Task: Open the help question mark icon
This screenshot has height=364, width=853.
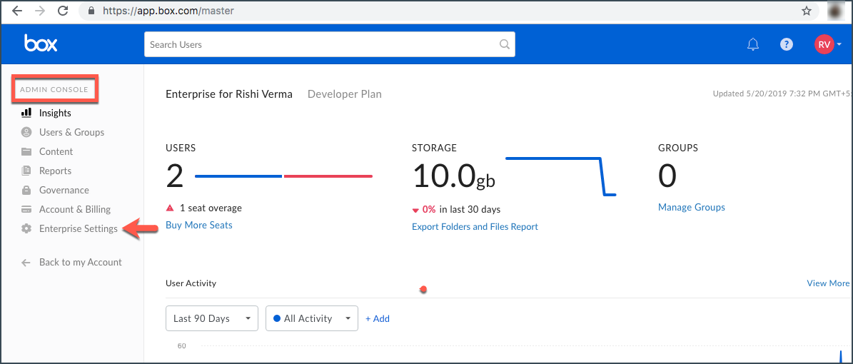Action: tap(786, 45)
